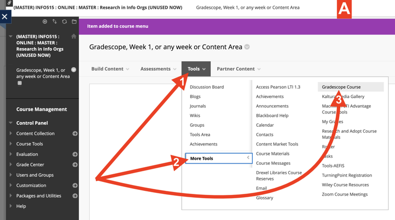Click the reorder menu items arrows icon
This screenshot has width=395, height=220.
(x=55, y=22)
